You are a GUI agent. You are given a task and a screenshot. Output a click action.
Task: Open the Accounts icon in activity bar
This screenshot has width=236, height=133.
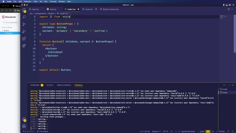point(24,119)
